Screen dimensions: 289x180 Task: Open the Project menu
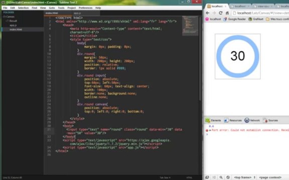[x=72, y=8]
